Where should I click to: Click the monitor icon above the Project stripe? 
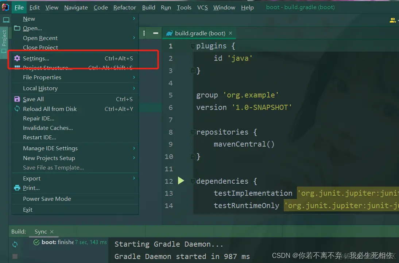tap(6, 20)
